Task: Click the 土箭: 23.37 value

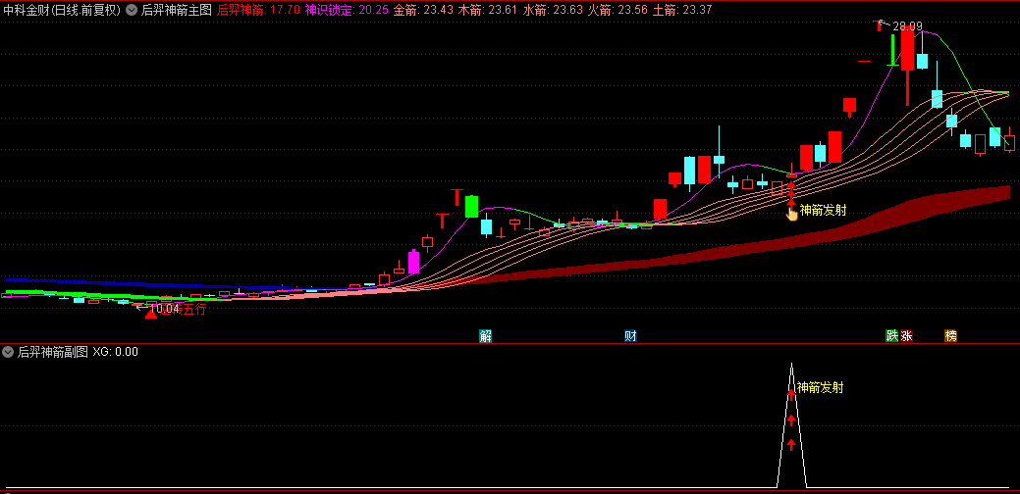Action: point(681,10)
